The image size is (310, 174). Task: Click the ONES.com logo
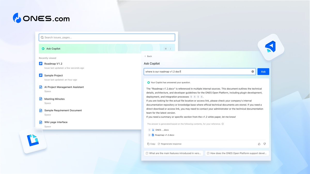coord(41,18)
